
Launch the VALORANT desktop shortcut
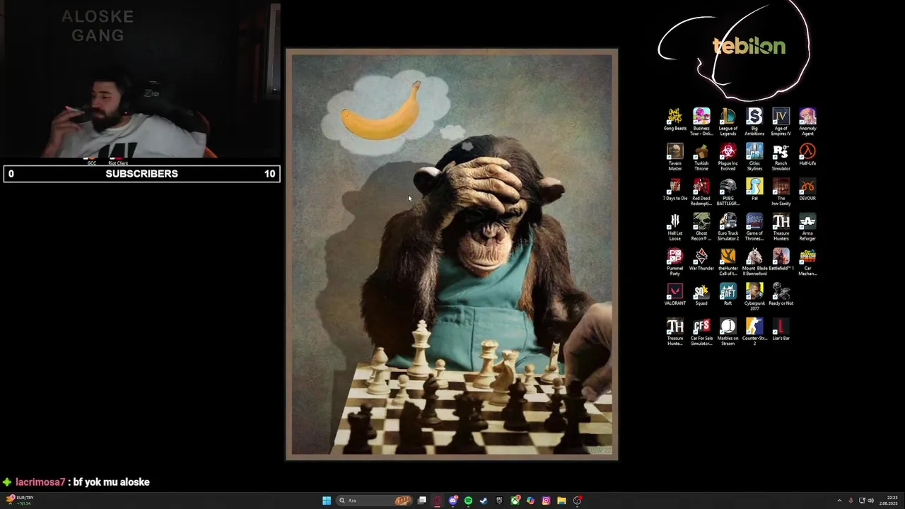(x=675, y=294)
